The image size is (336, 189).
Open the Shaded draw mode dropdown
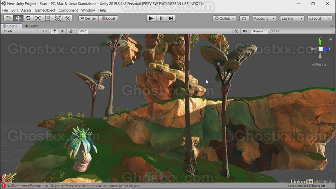pyautogui.click(x=21, y=31)
